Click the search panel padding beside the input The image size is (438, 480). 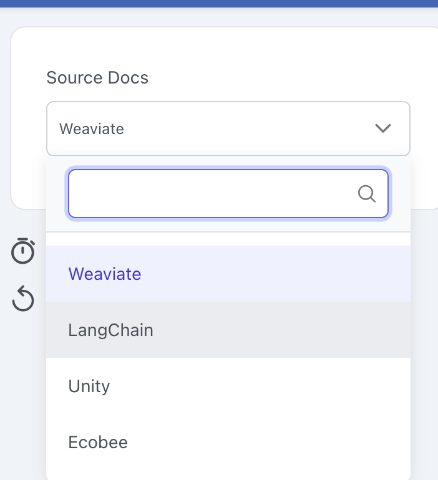[57, 194]
